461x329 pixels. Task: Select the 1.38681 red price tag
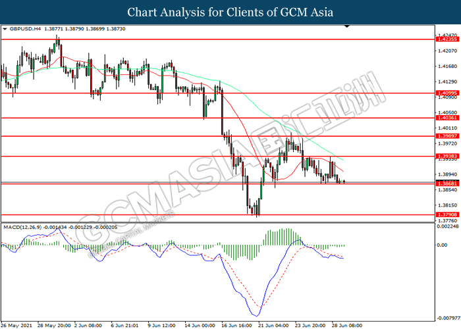[447, 184]
